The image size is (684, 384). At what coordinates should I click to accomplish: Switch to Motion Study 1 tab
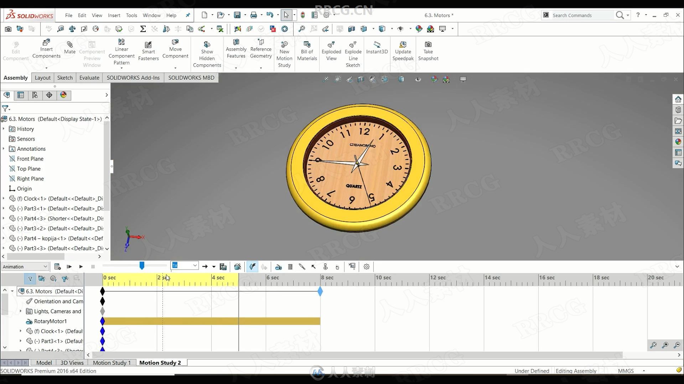[x=112, y=362]
